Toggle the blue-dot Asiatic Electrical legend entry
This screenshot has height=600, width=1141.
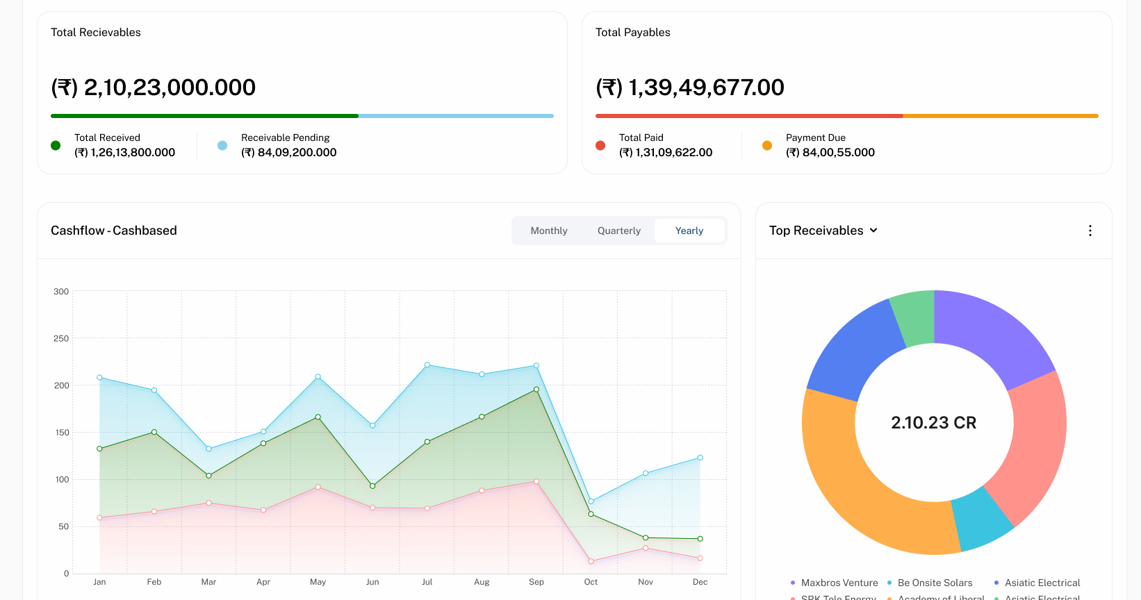click(x=1037, y=583)
